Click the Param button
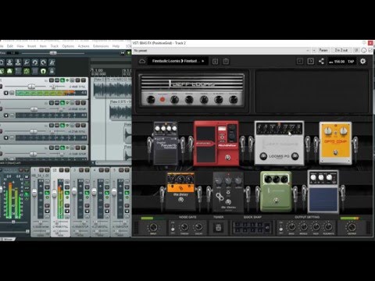The height and width of the screenshot is (281, 375). 323,50
